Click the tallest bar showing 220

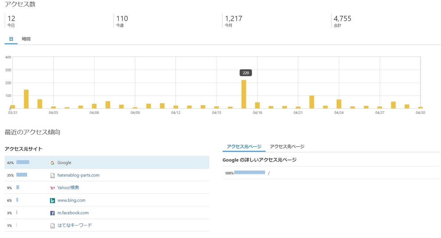(x=244, y=94)
